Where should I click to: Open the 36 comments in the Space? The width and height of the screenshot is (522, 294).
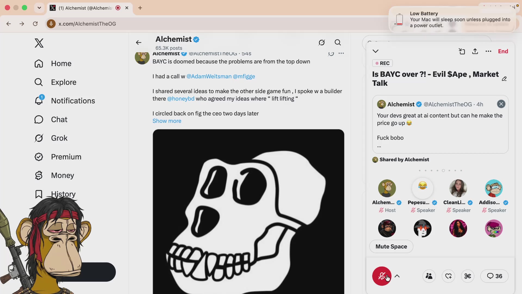[494, 276]
